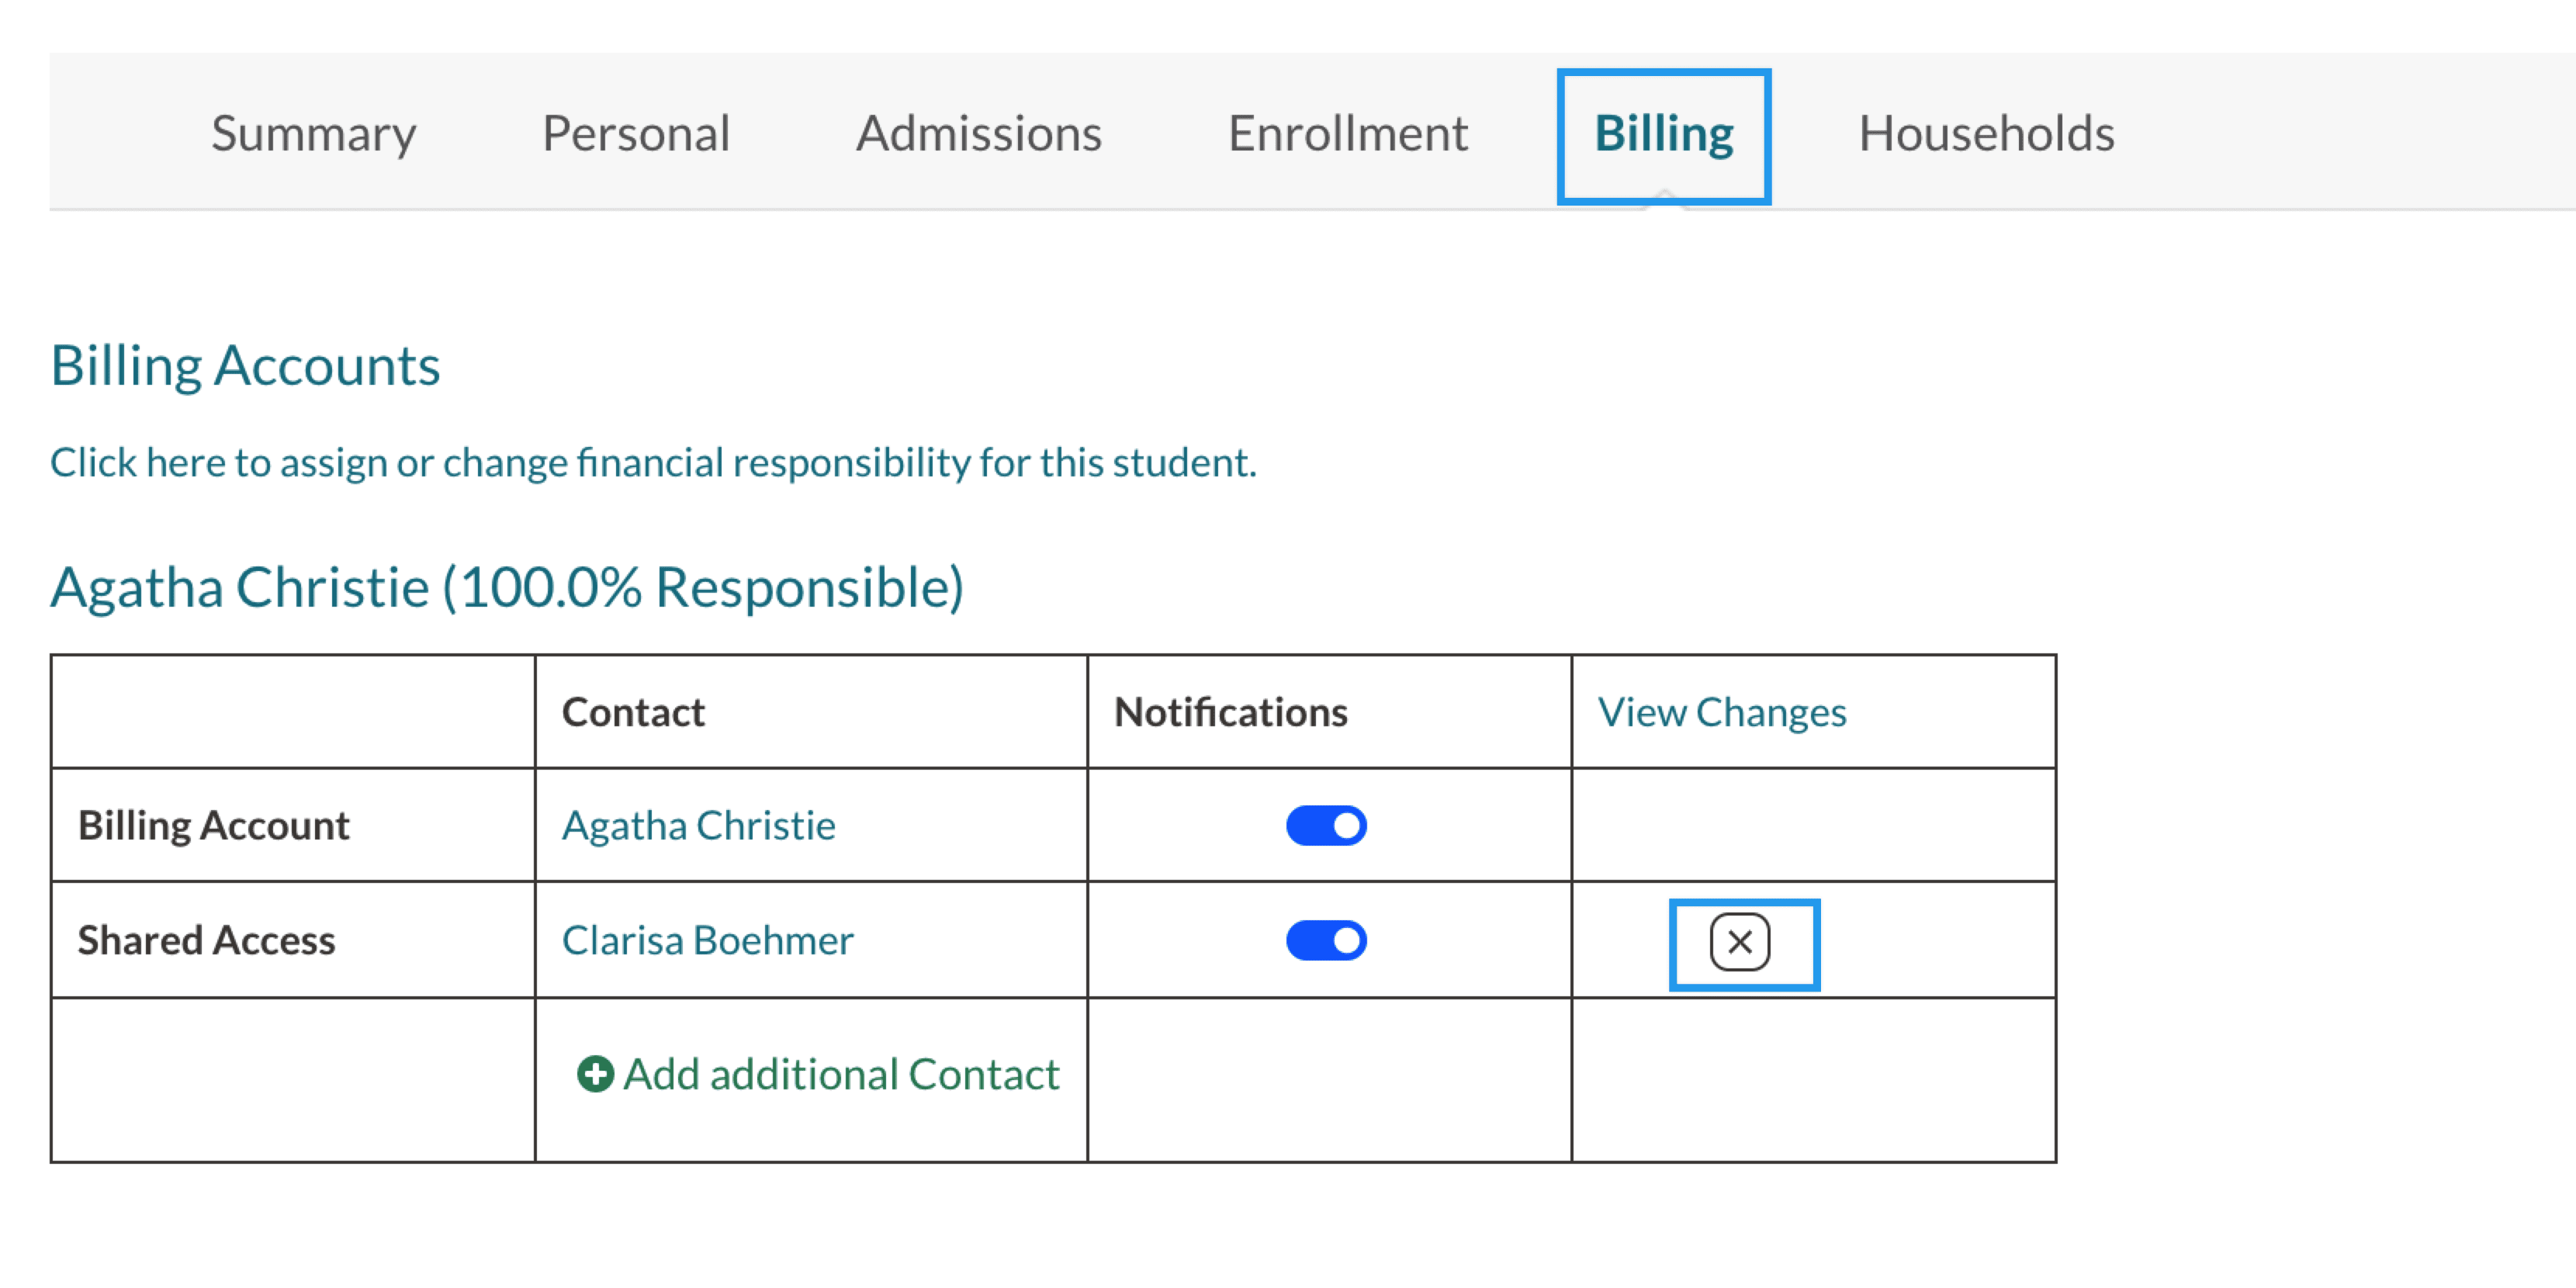
Task: Click the assign financial responsibility link
Action: click(653, 463)
